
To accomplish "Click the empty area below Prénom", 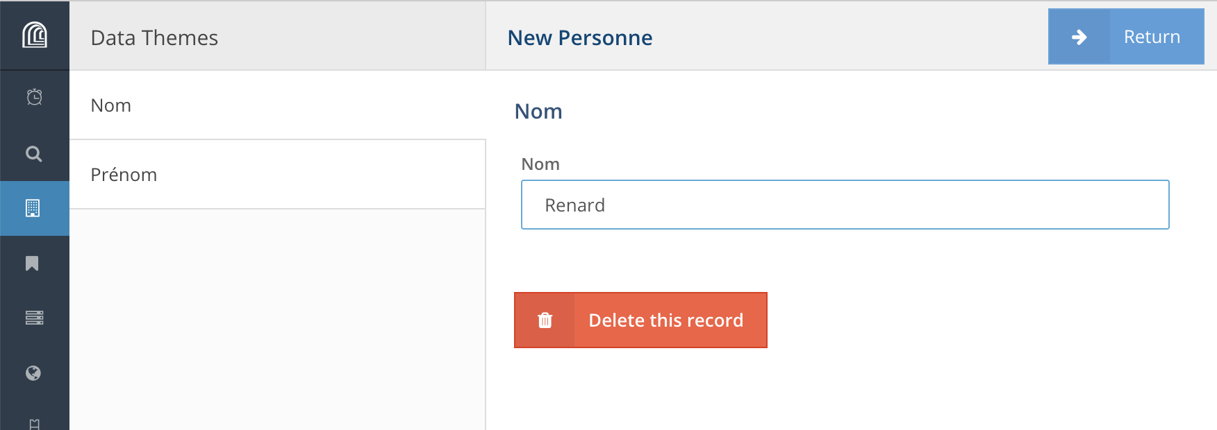I will (277, 319).
